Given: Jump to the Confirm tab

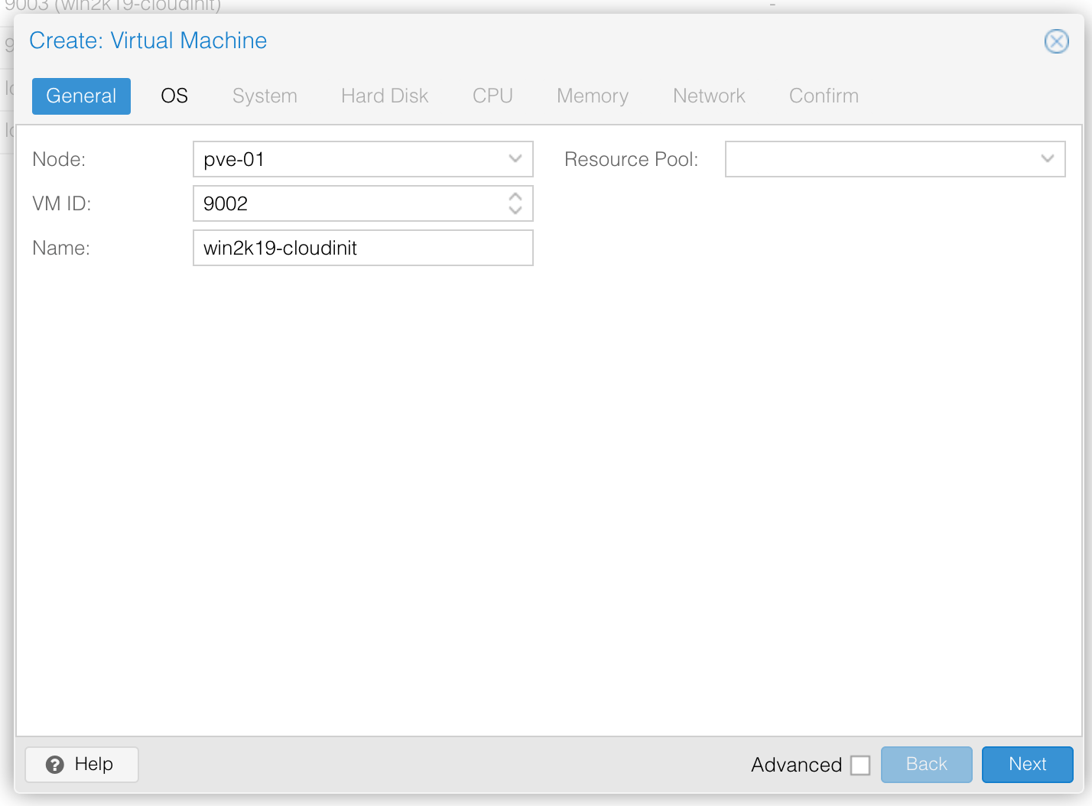Looking at the screenshot, I should [x=823, y=96].
